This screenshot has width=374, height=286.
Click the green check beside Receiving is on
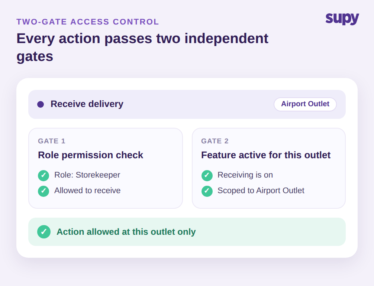pos(207,176)
